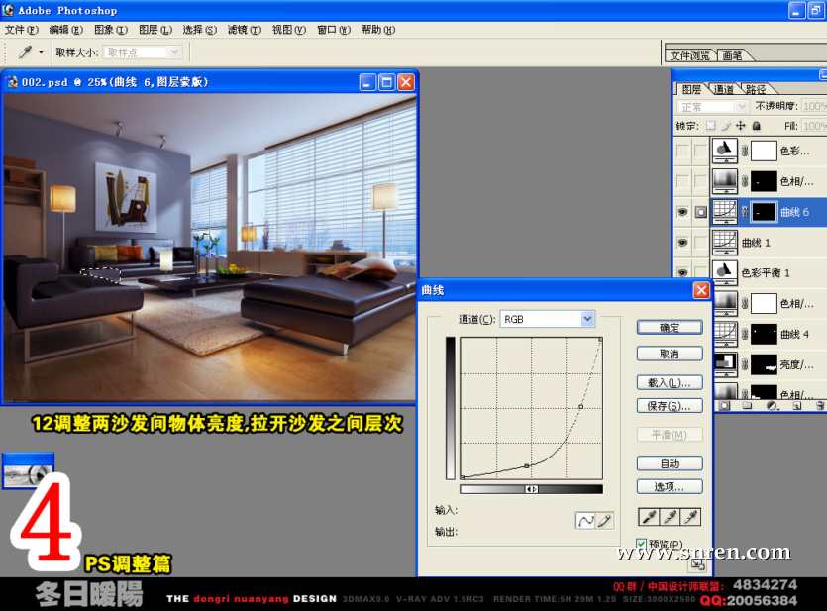Create a new layer from Layers panel
Viewport: 827px width, 611px height.
click(x=796, y=405)
